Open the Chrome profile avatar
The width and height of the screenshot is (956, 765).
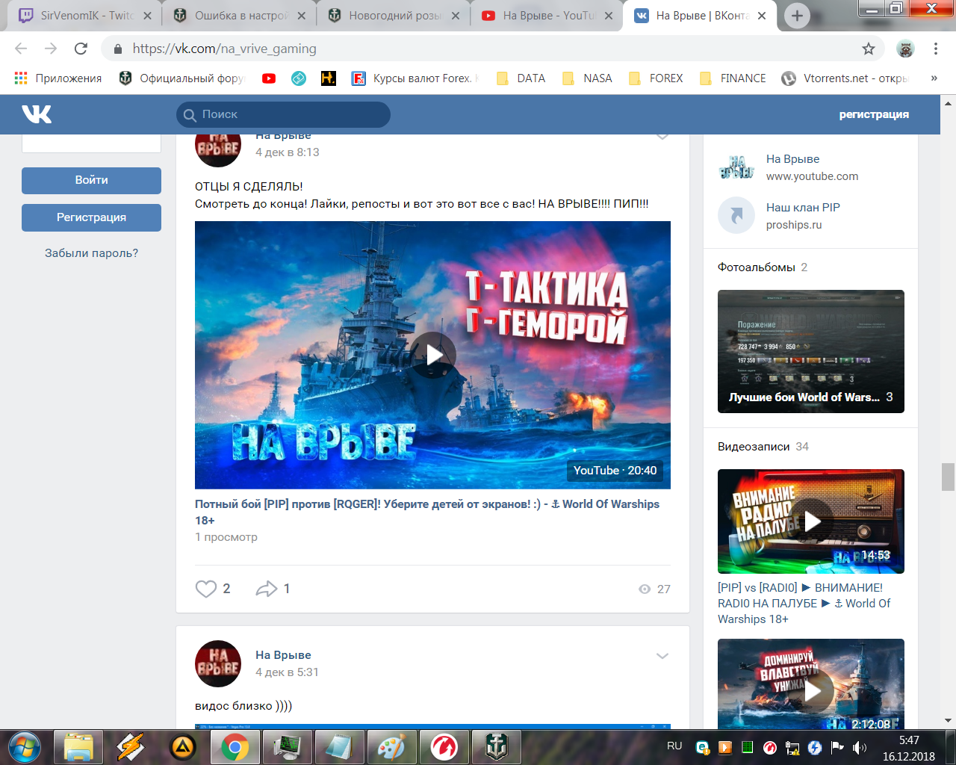point(905,49)
